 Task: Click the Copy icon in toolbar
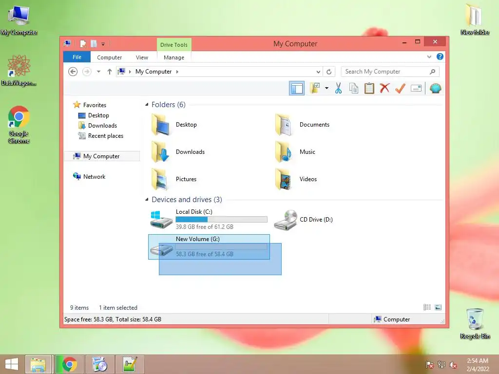point(354,88)
